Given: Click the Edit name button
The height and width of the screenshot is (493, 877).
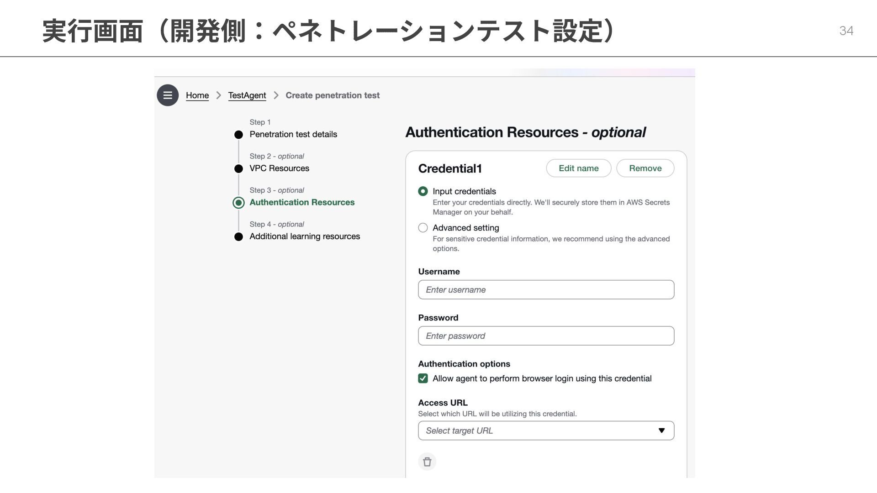Looking at the screenshot, I should tap(578, 168).
